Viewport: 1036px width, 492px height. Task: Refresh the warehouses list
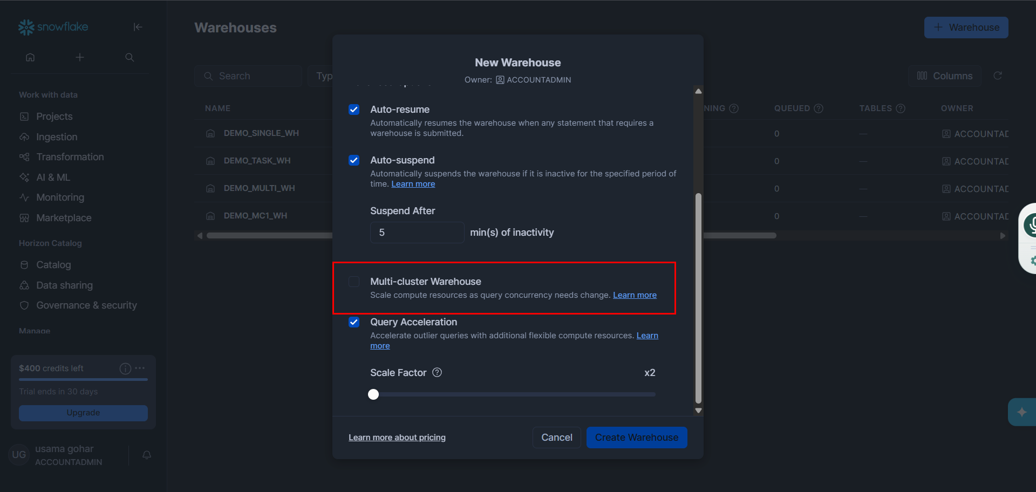click(998, 76)
